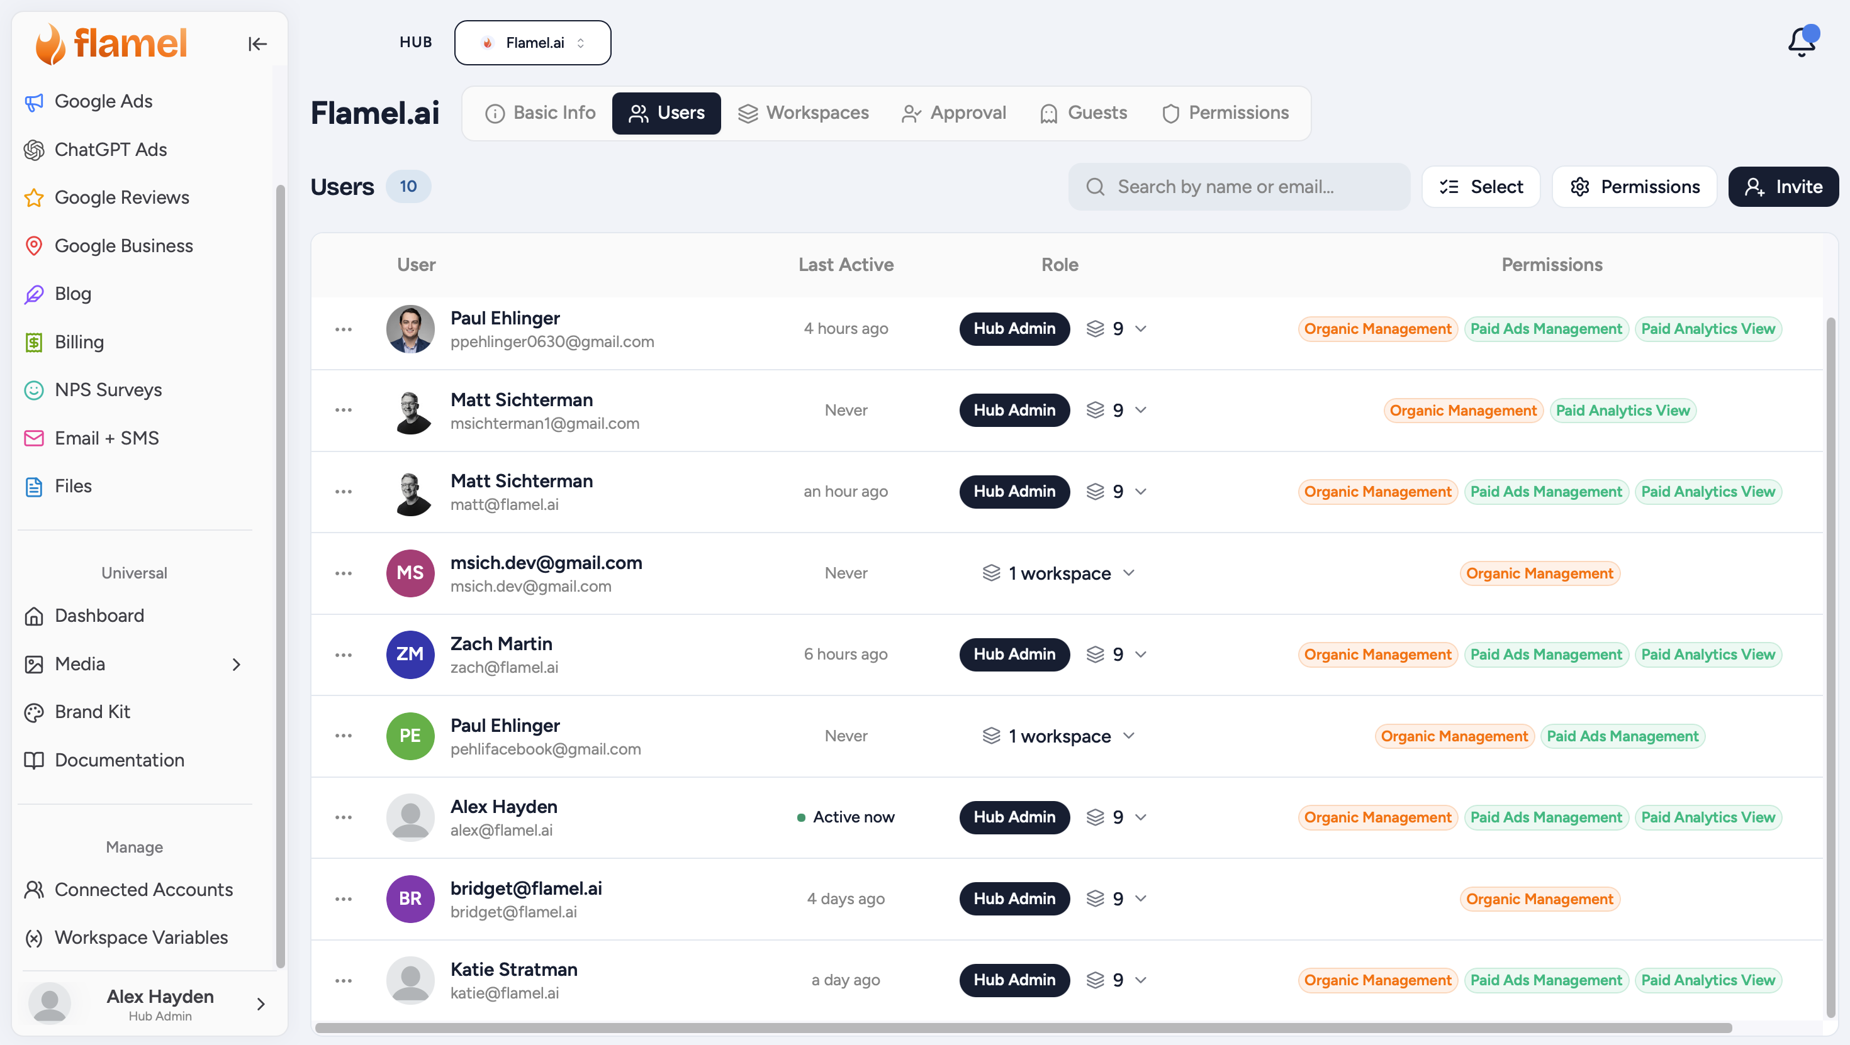
Task: Click the Workspace Variables icon
Action: 34,938
